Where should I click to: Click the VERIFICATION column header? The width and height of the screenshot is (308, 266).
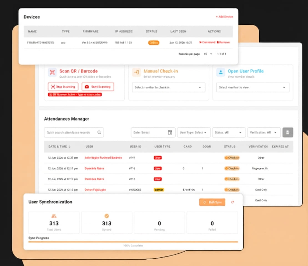coord(258,147)
